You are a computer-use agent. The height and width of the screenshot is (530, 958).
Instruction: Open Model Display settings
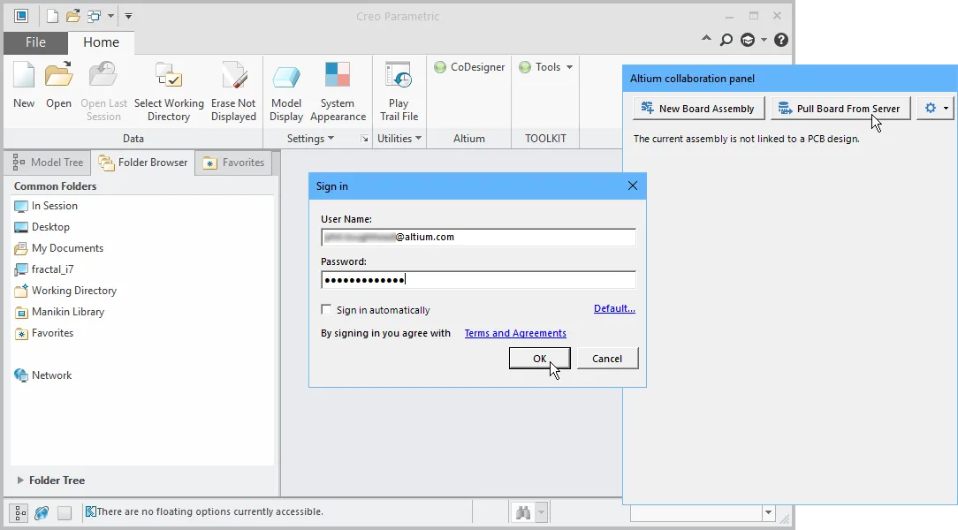pos(286,91)
